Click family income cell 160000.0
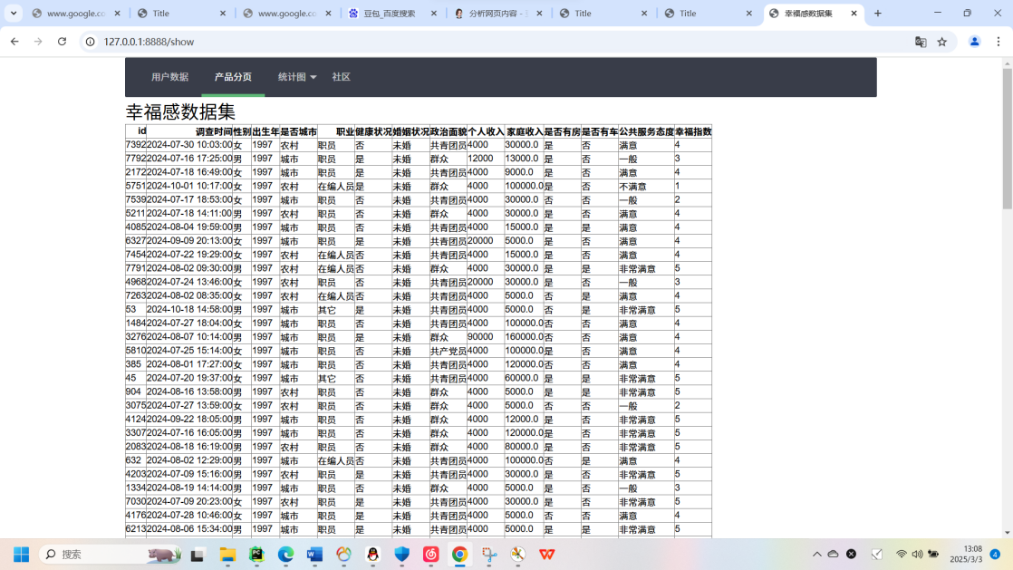This screenshot has width=1013, height=570. point(524,337)
